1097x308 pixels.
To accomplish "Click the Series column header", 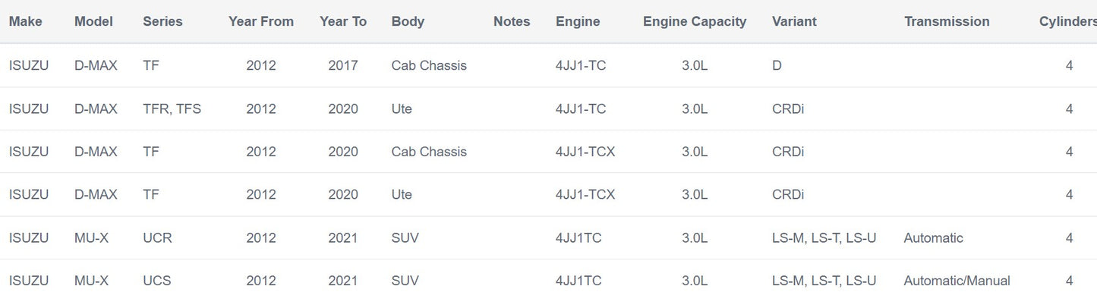I will point(162,21).
